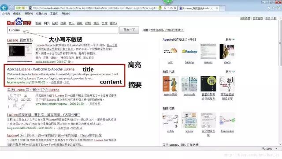Go back with the browser back arrow
The image size is (282, 159).
(4, 8)
